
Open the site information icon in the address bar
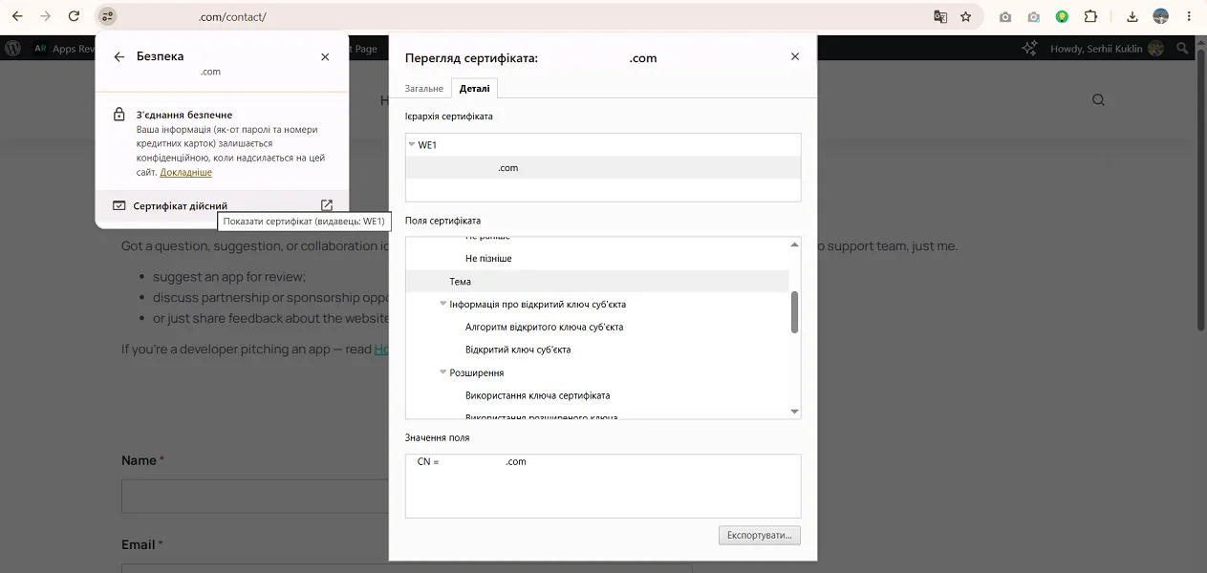pos(107,16)
